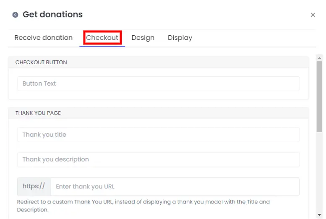326x219 pixels.
Task: Click the Enter thank you URL box
Action: pyautogui.click(x=175, y=187)
